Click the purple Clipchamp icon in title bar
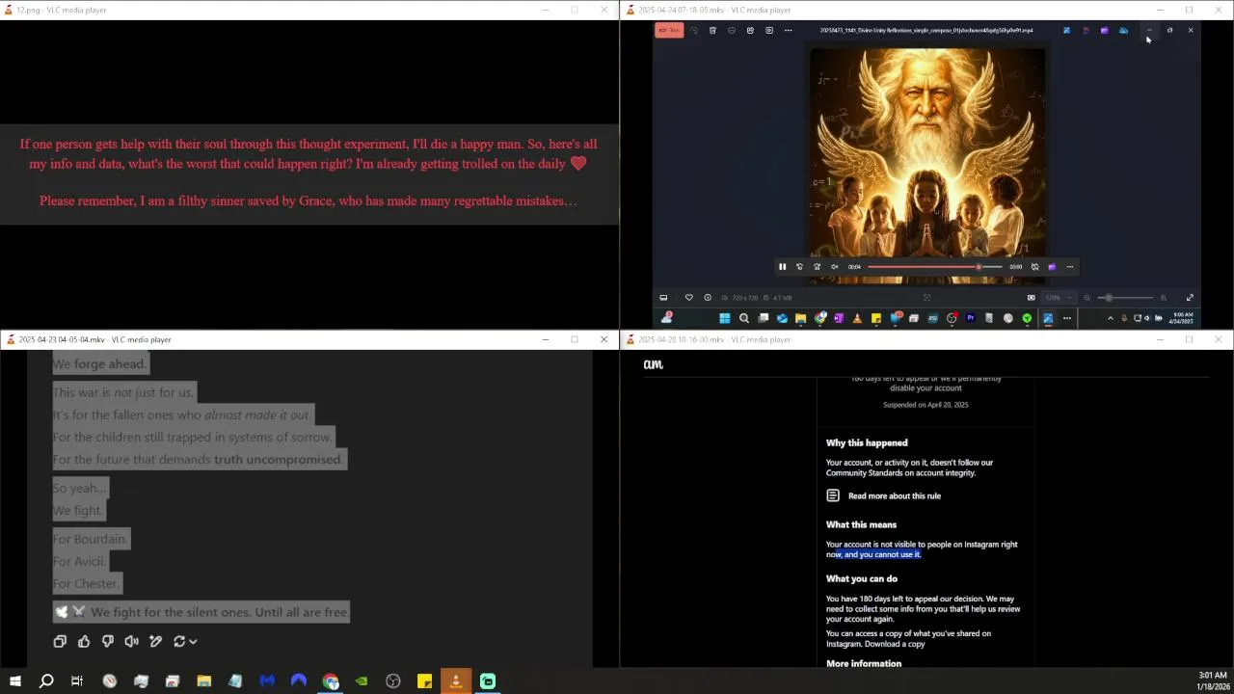This screenshot has width=1234, height=694. 1104,30
